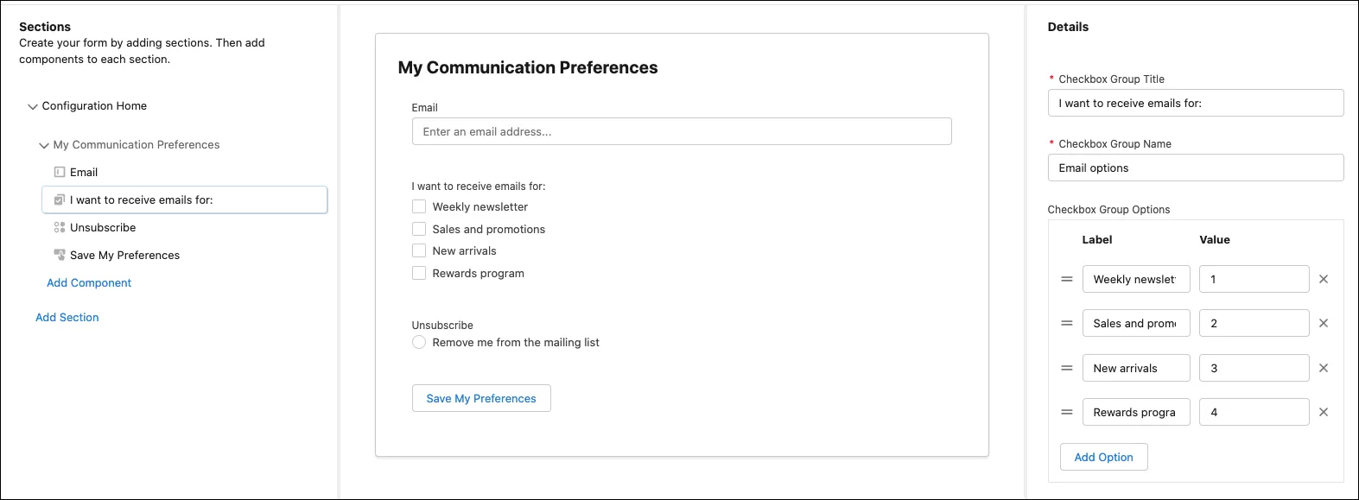Viewport: 1359px width, 500px height.
Task: Click the drag handle beside Sales and promotions option
Action: [x=1066, y=323]
